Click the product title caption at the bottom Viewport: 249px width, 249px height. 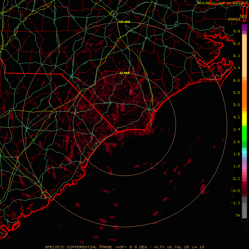(124, 247)
